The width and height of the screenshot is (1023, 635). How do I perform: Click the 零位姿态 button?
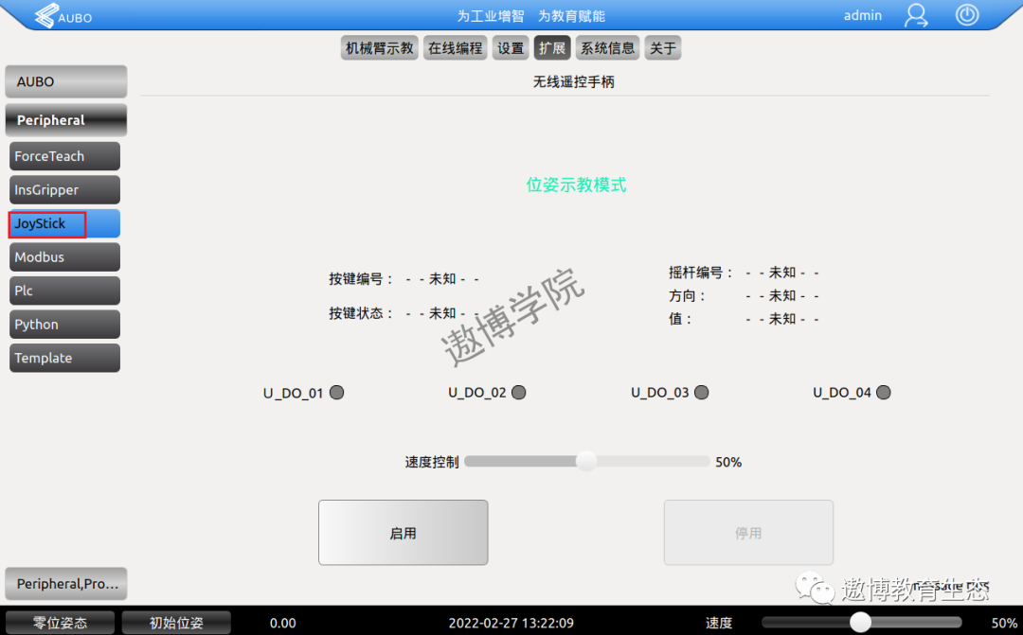pyautogui.click(x=60, y=623)
